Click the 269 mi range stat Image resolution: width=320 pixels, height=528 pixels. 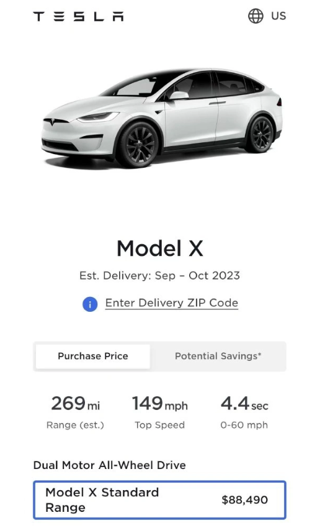[x=75, y=404]
